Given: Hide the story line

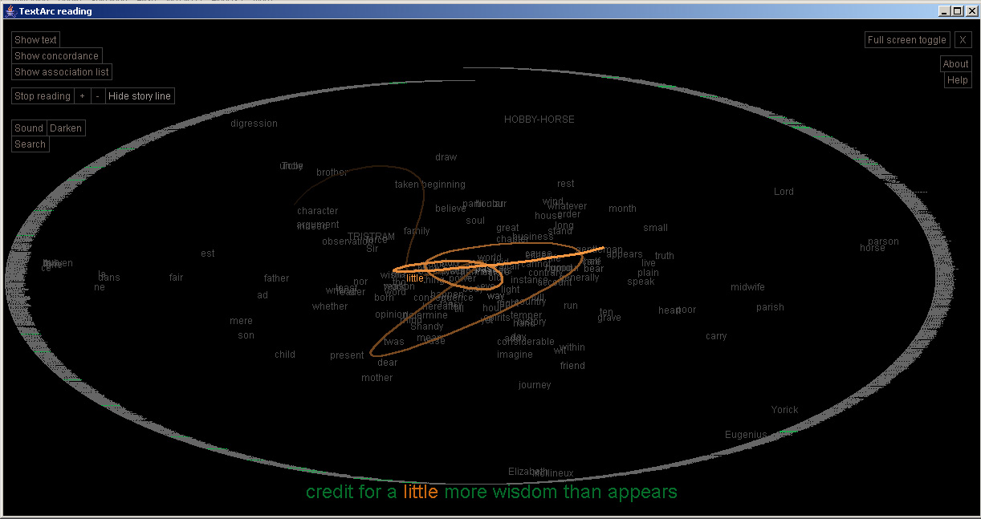Looking at the screenshot, I should pyautogui.click(x=140, y=96).
